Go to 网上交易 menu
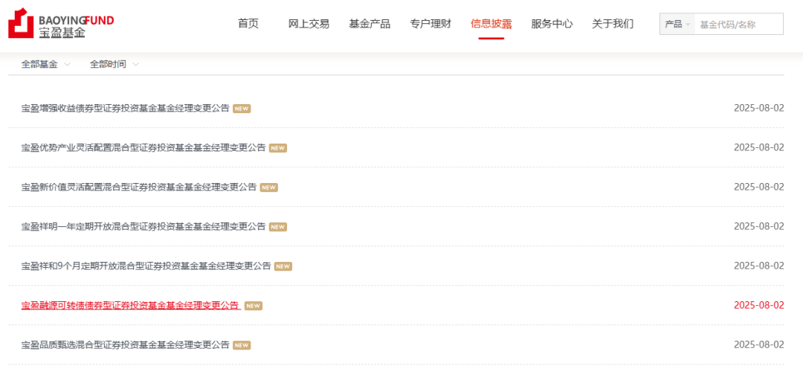803x366 pixels. [309, 24]
